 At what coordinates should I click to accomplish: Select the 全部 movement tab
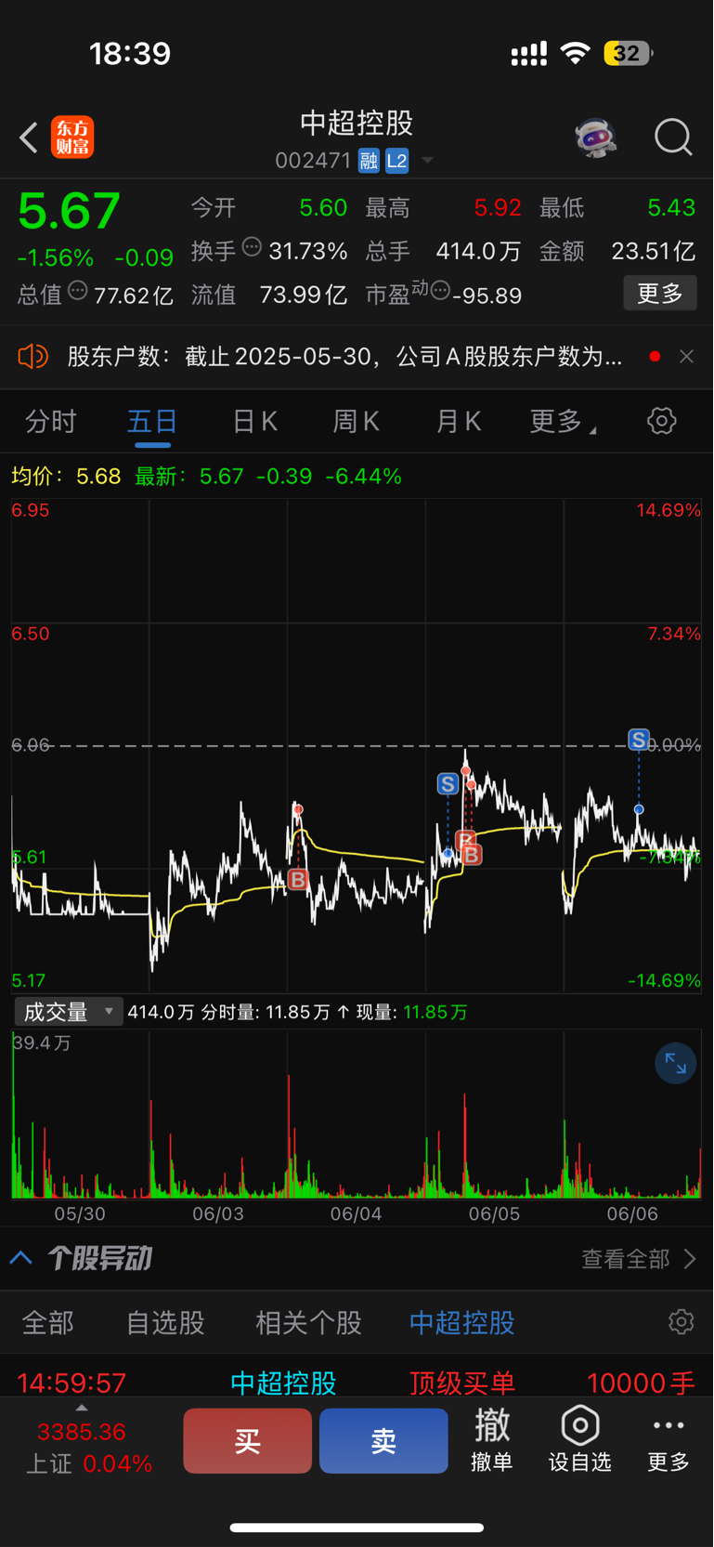(x=47, y=1323)
